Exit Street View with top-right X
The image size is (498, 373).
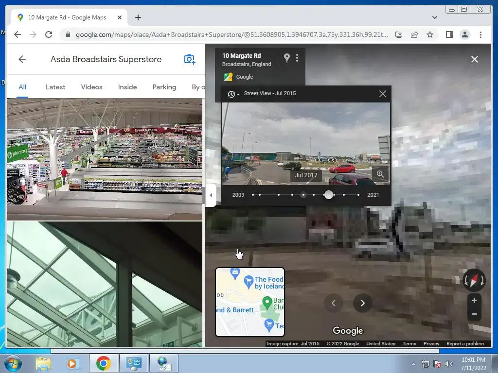click(x=475, y=59)
